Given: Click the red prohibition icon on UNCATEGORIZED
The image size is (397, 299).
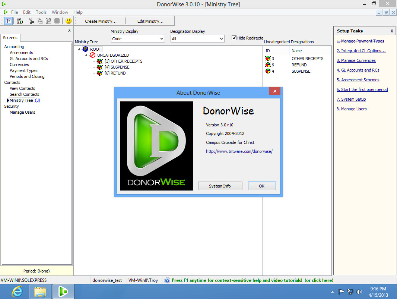Looking at the screenshot, I should (x=92, y=55).
